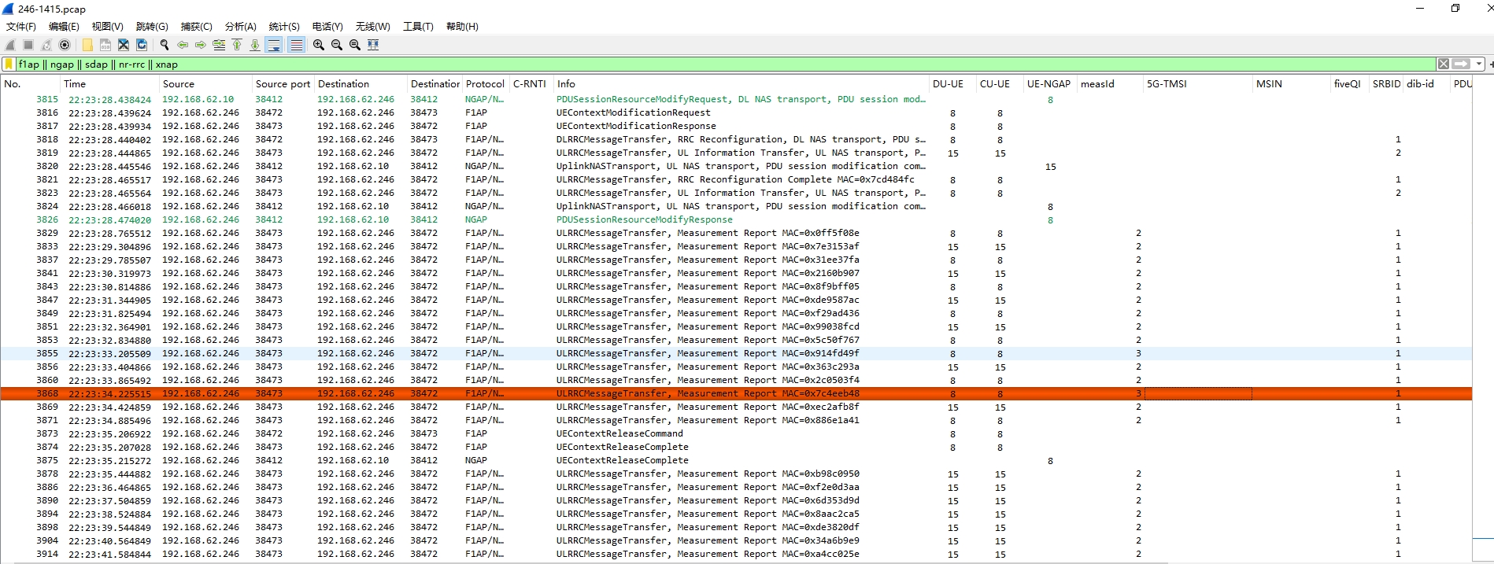
Task: Go to specified packet icon
Action: [x=219, y=45]
